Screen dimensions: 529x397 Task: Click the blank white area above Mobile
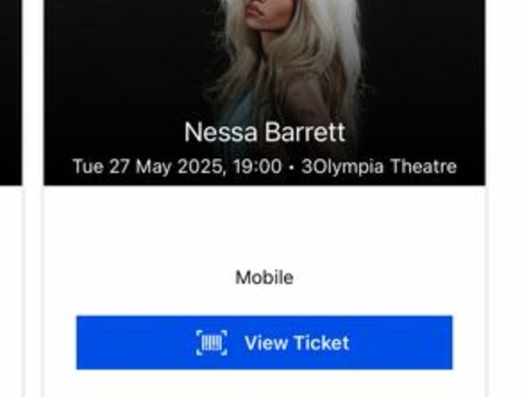click(264, 226)
